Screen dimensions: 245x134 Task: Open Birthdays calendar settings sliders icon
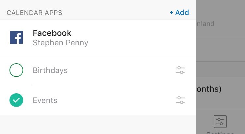(x=180, y=70)
